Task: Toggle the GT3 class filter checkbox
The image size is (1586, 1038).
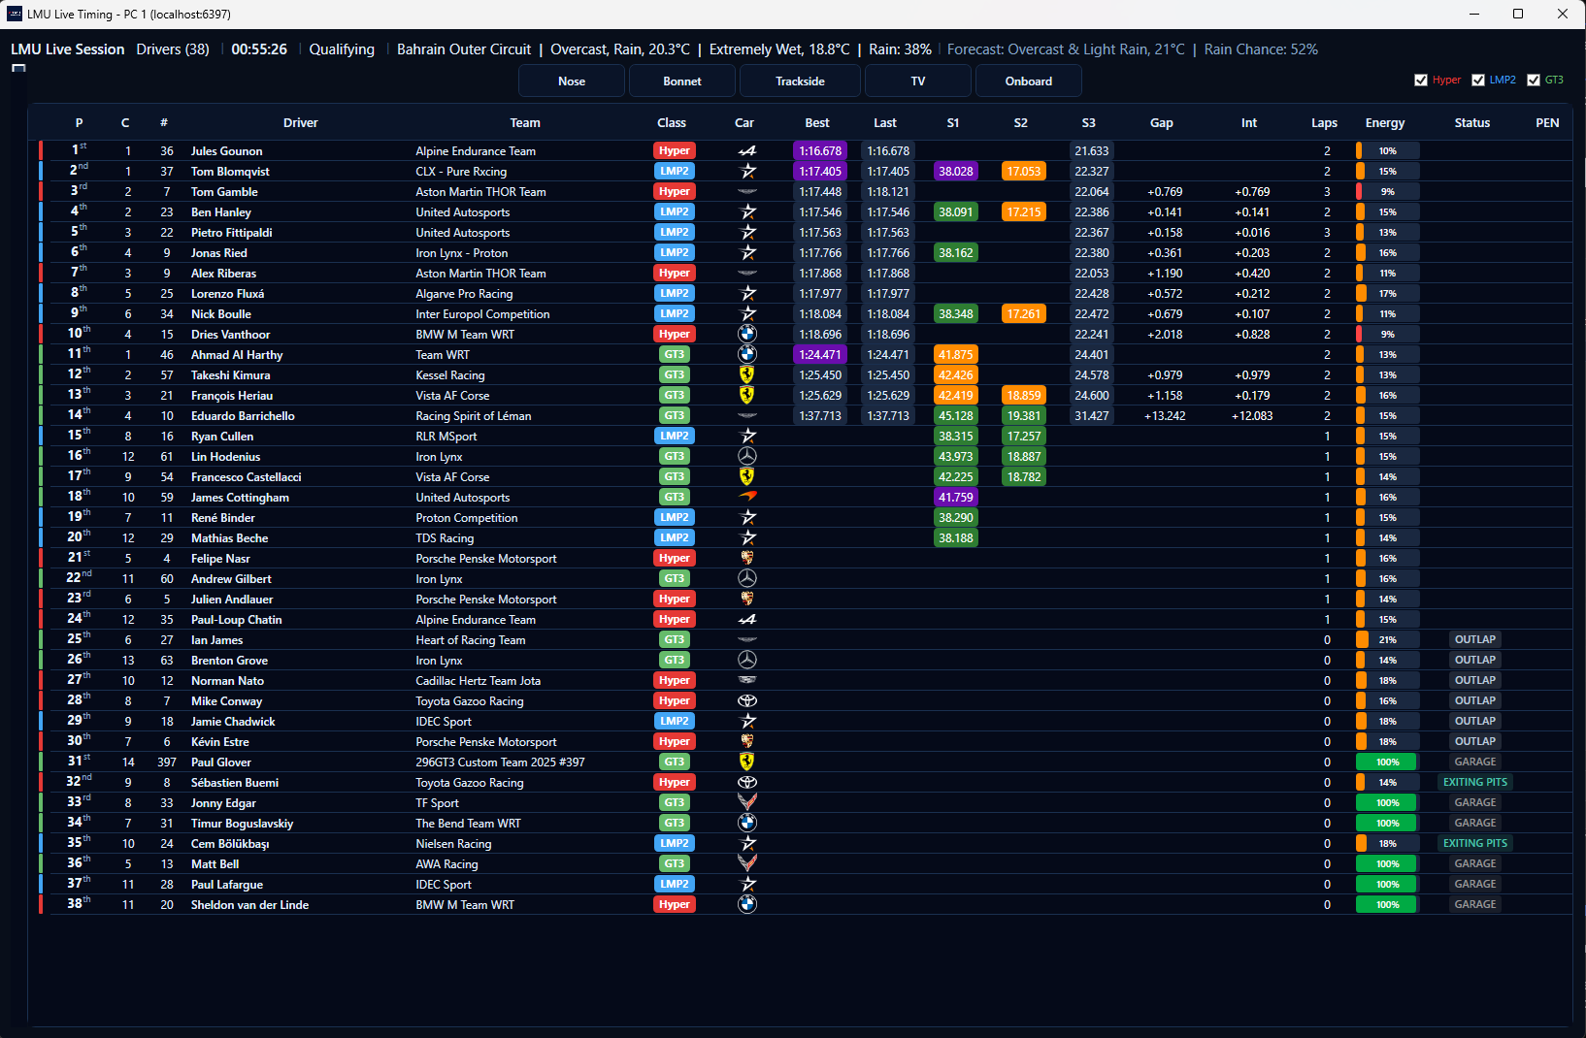Action: pyautogui.click(x=1534, y=81)
